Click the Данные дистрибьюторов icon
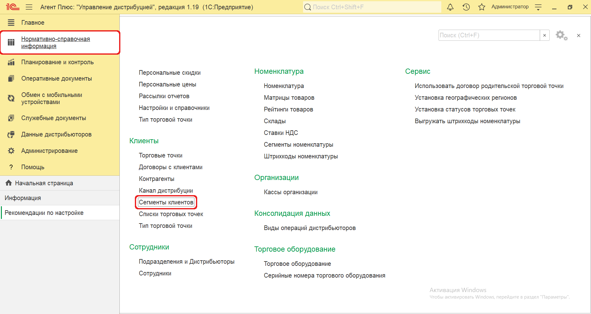Viewport: 591px width, 314px height. pyautogui.click(x=11, y=134)
